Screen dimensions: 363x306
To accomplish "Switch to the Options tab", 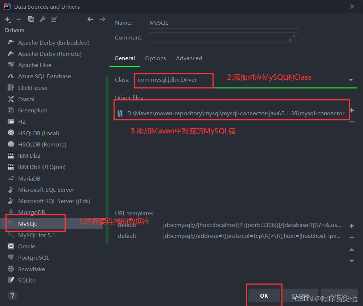I will (x=156, y=58).
